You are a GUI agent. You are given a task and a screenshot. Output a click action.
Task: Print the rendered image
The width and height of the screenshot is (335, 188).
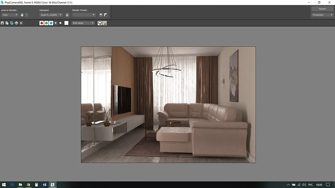coord(16,23)
